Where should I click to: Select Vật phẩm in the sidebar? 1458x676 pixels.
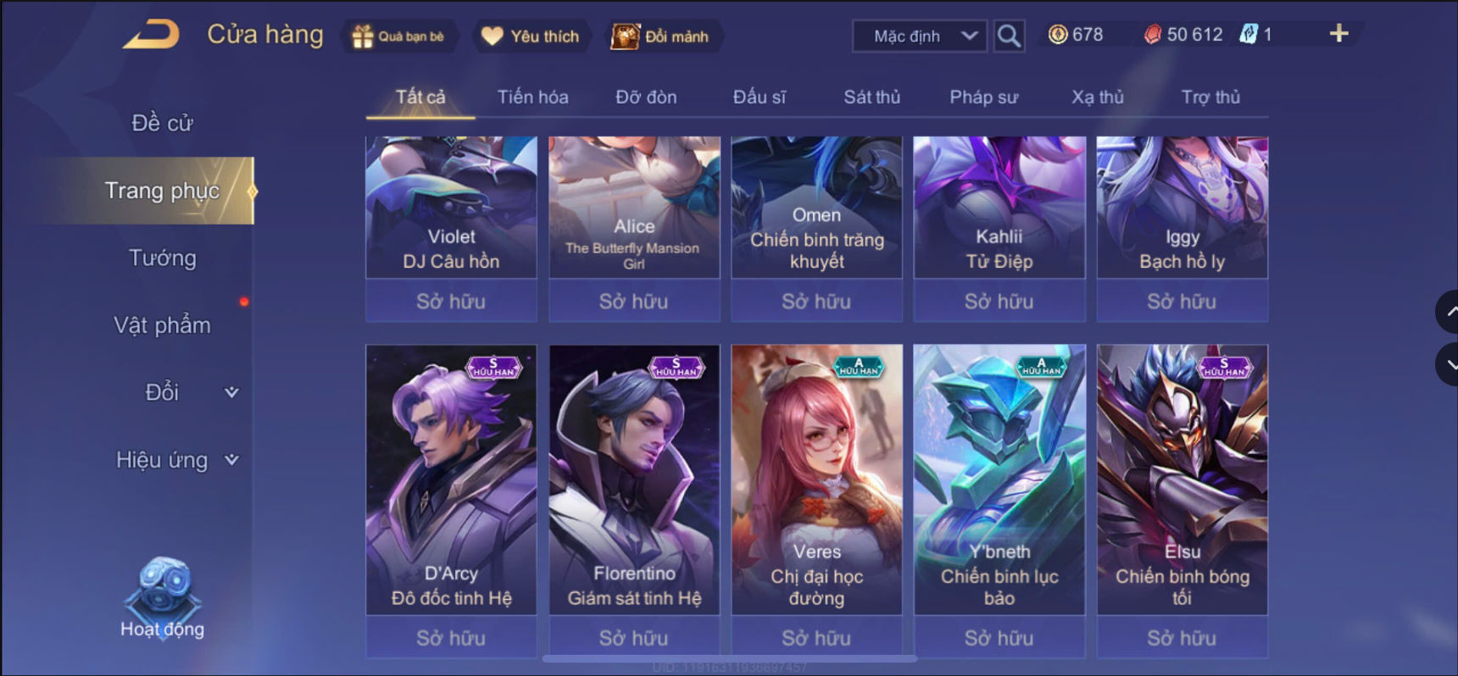point(162,325)
